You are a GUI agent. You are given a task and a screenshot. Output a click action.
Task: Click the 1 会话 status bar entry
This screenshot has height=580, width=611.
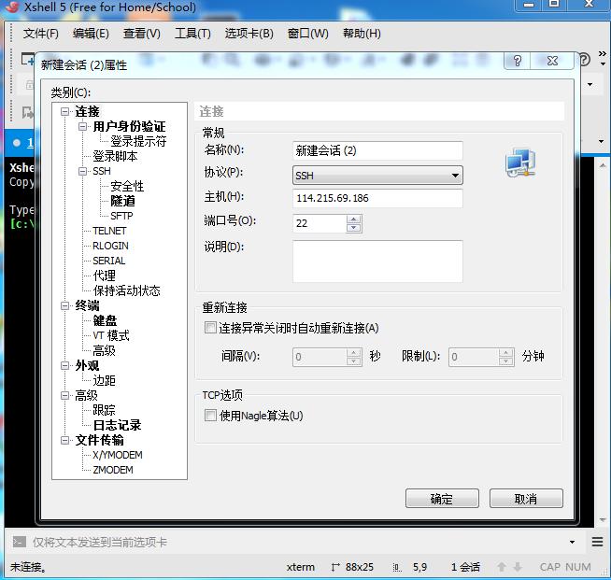[465, 567]
